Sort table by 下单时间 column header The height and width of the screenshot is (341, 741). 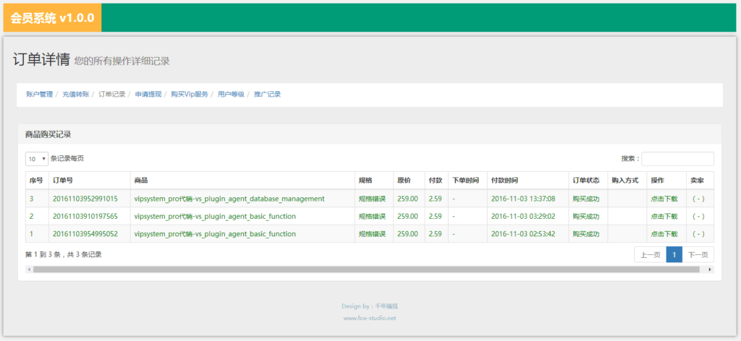coord(467,181)
